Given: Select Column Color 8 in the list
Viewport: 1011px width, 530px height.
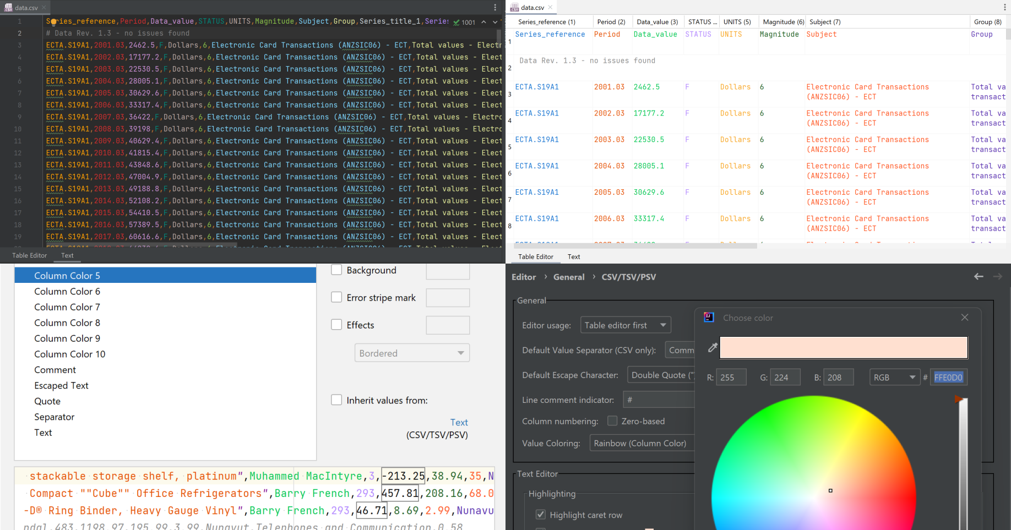Looking at the screenshot, I should [165, 323].
